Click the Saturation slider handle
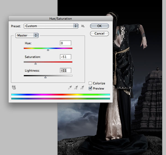Viewport: 166px width, 155px height. (x=35, y=64)
